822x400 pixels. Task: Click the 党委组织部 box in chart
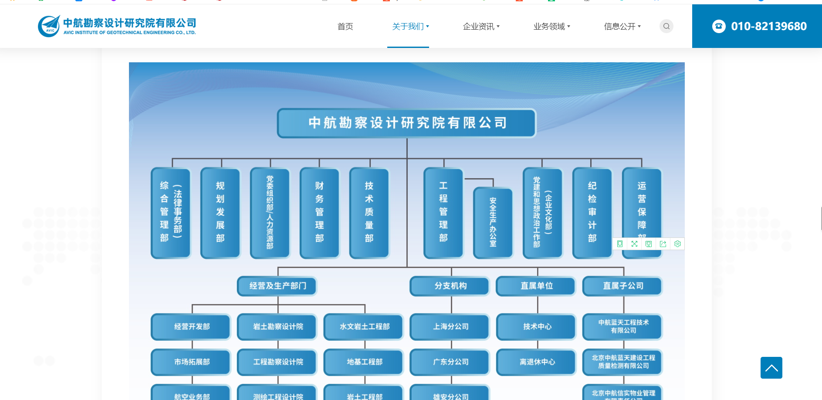270,213
